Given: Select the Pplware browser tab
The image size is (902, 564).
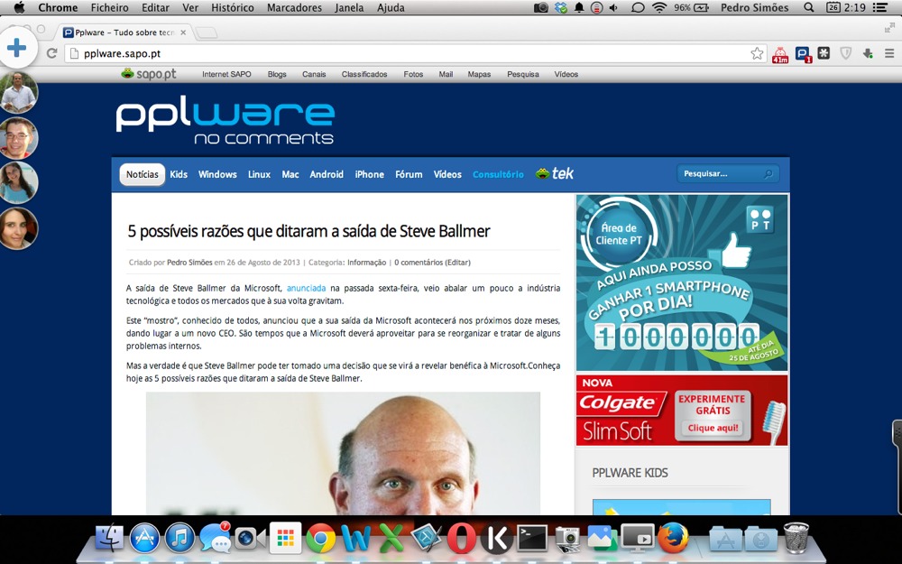Looking at the screenshot, I should 124,32.
